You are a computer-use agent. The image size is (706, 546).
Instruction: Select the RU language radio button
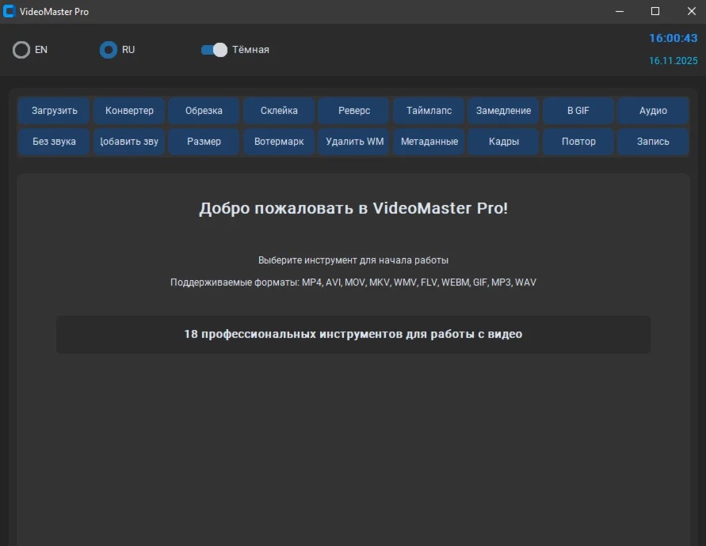pyautogui.click(x=108, y=50)
